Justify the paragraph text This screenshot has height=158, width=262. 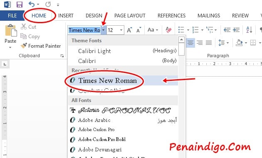(209, 43)
